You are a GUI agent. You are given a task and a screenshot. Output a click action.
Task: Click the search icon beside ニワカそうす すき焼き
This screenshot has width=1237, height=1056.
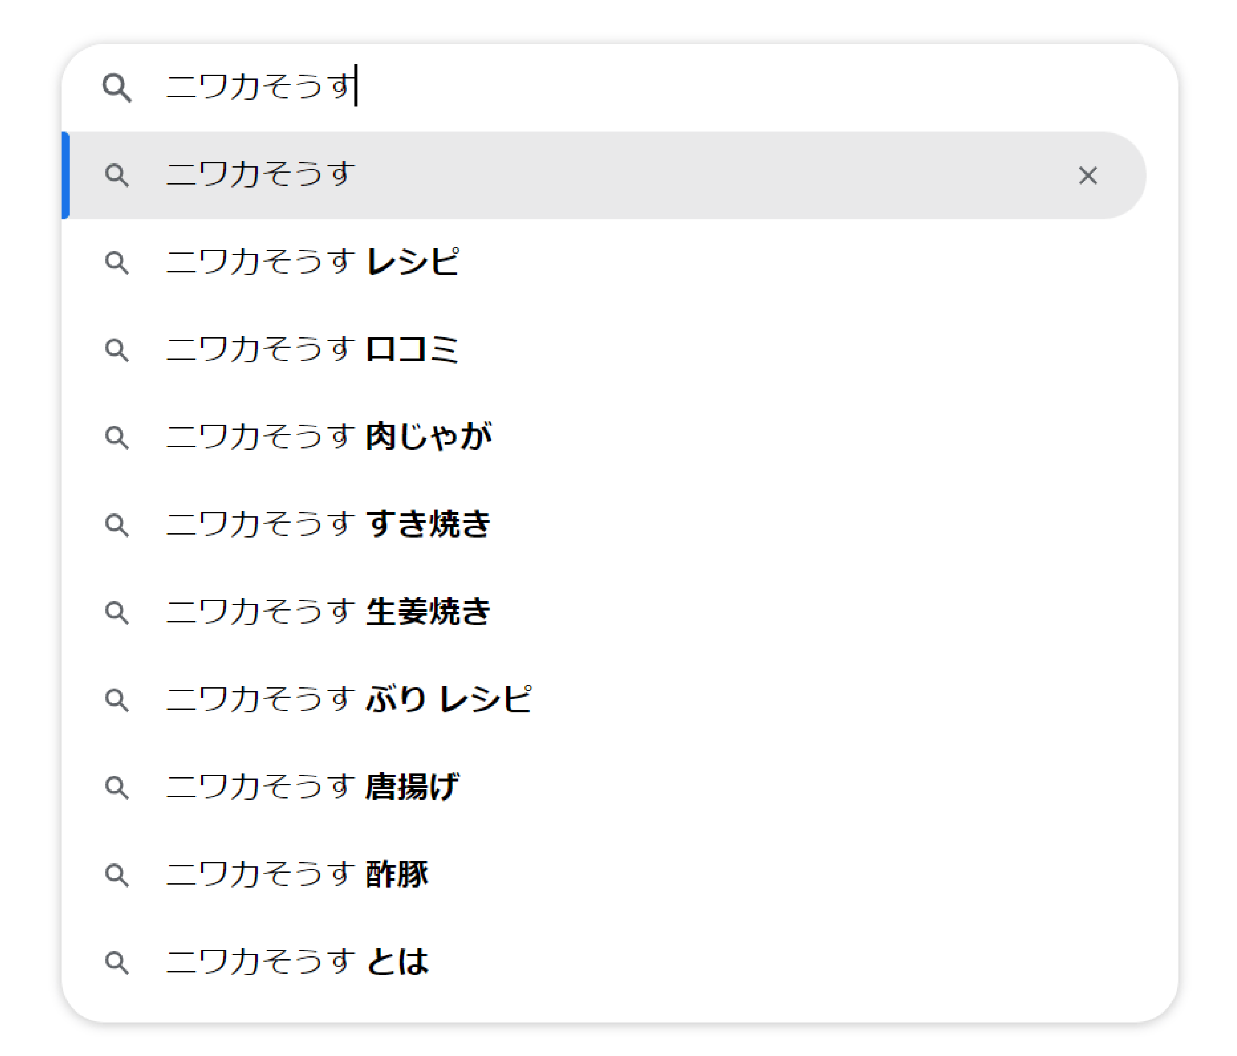116,525
